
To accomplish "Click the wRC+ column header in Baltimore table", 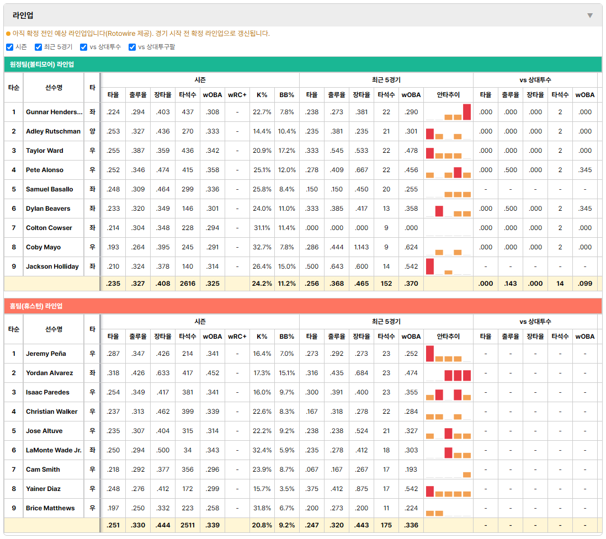I will click(x=237, y=95).
